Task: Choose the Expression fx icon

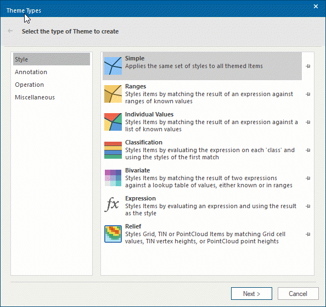Action: tap(112, 204)
